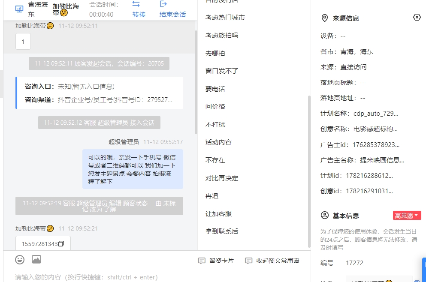Click the monitor icon beside 青海海东

(x=19, y=9)
